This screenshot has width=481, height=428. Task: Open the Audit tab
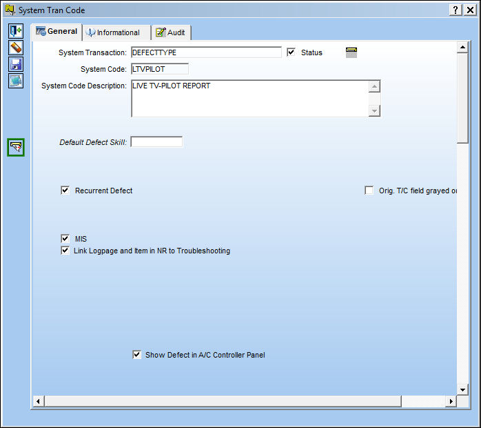171,32
